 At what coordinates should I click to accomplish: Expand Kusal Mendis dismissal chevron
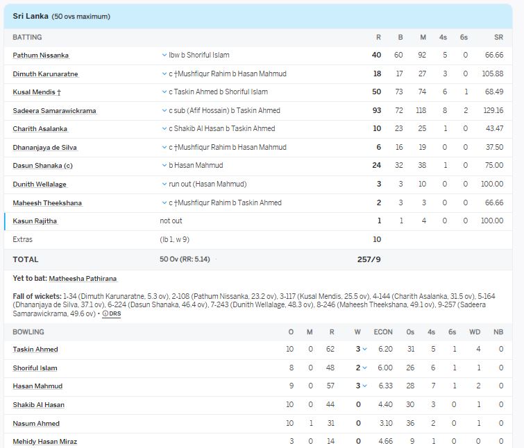point(164,92)
